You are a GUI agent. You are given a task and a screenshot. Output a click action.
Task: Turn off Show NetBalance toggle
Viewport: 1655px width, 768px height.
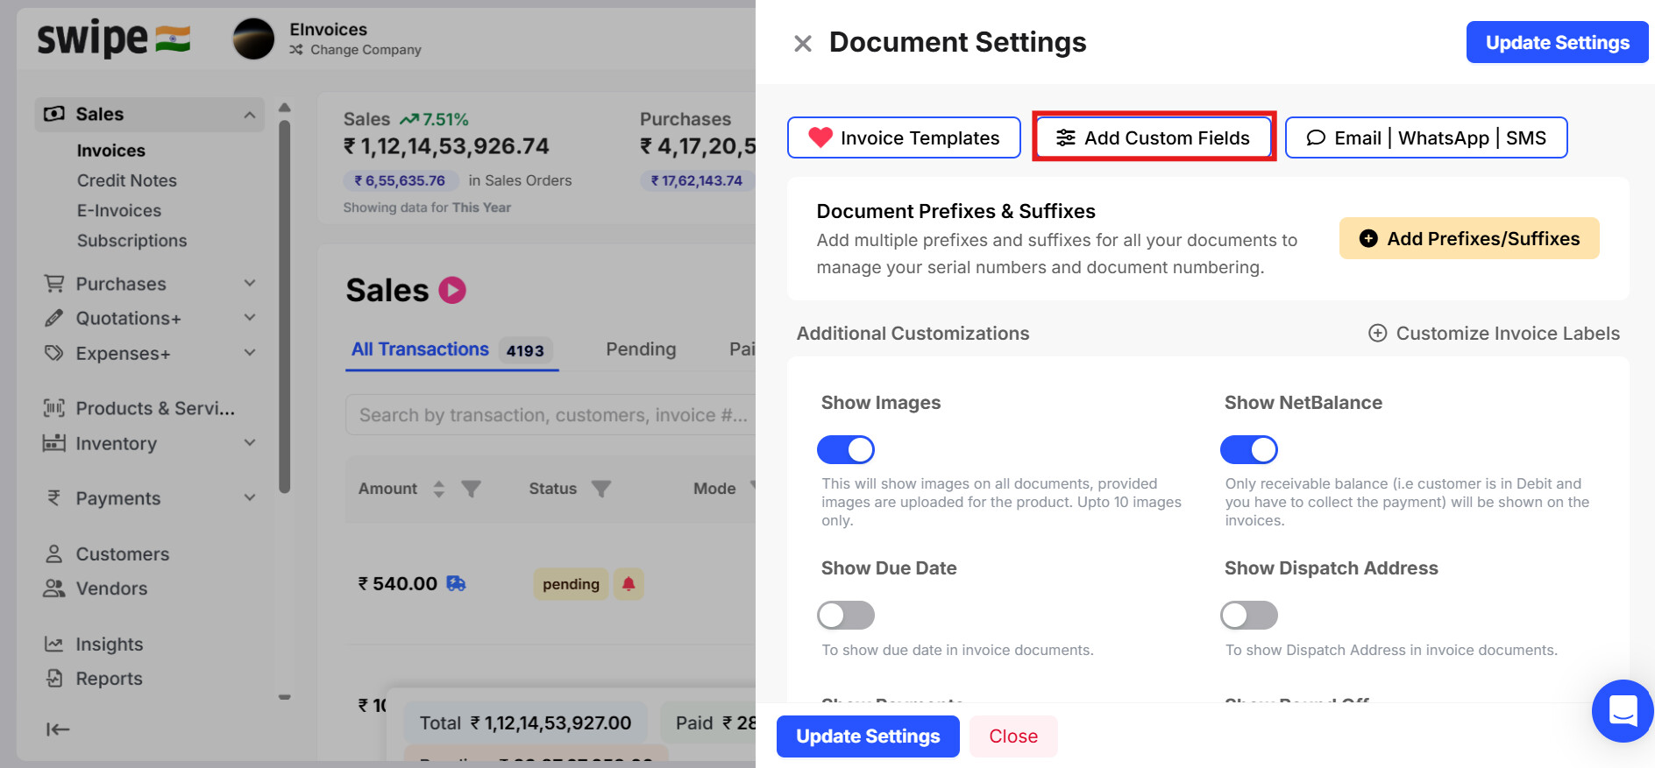click(1249, 449)
